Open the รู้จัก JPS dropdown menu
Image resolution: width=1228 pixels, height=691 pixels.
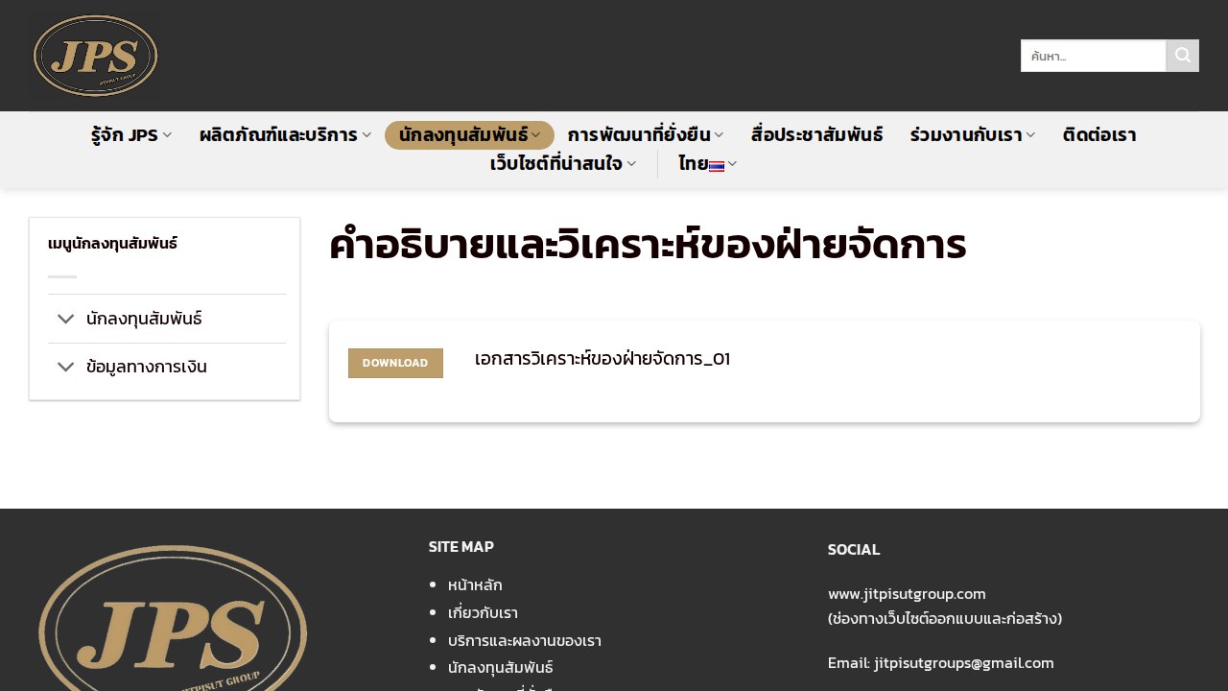[131, 135]
